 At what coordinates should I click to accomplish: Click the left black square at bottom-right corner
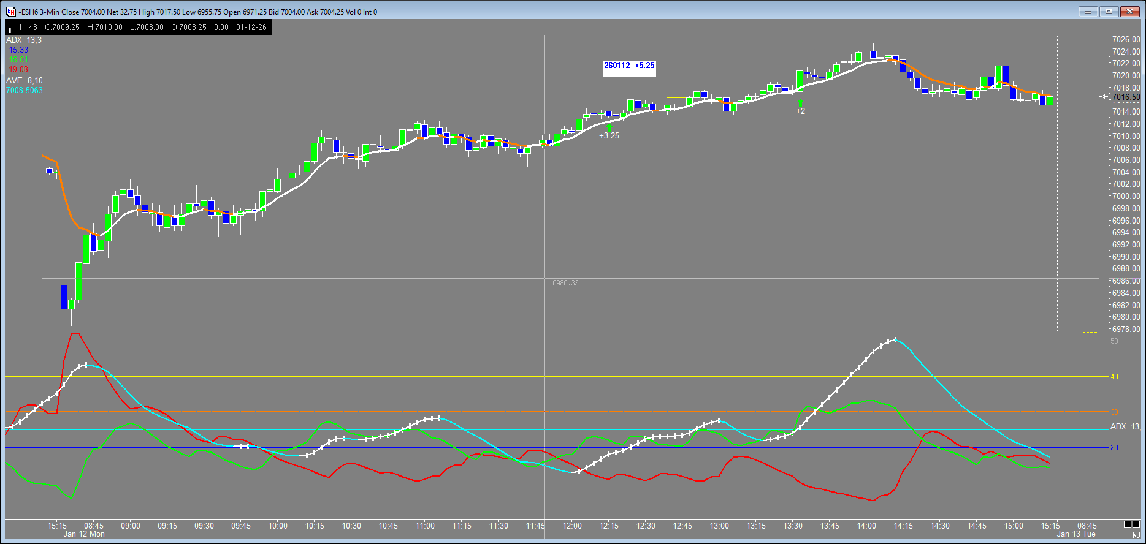click(1127, 524)
